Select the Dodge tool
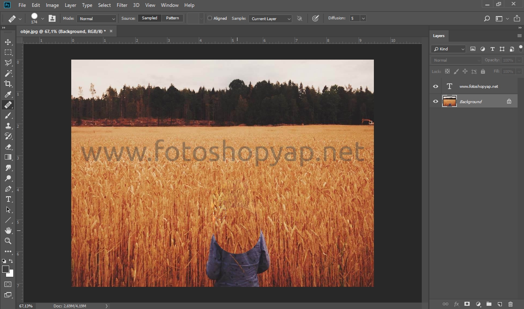This screenshot has width=524, height=309. click(x=8, y=178)
